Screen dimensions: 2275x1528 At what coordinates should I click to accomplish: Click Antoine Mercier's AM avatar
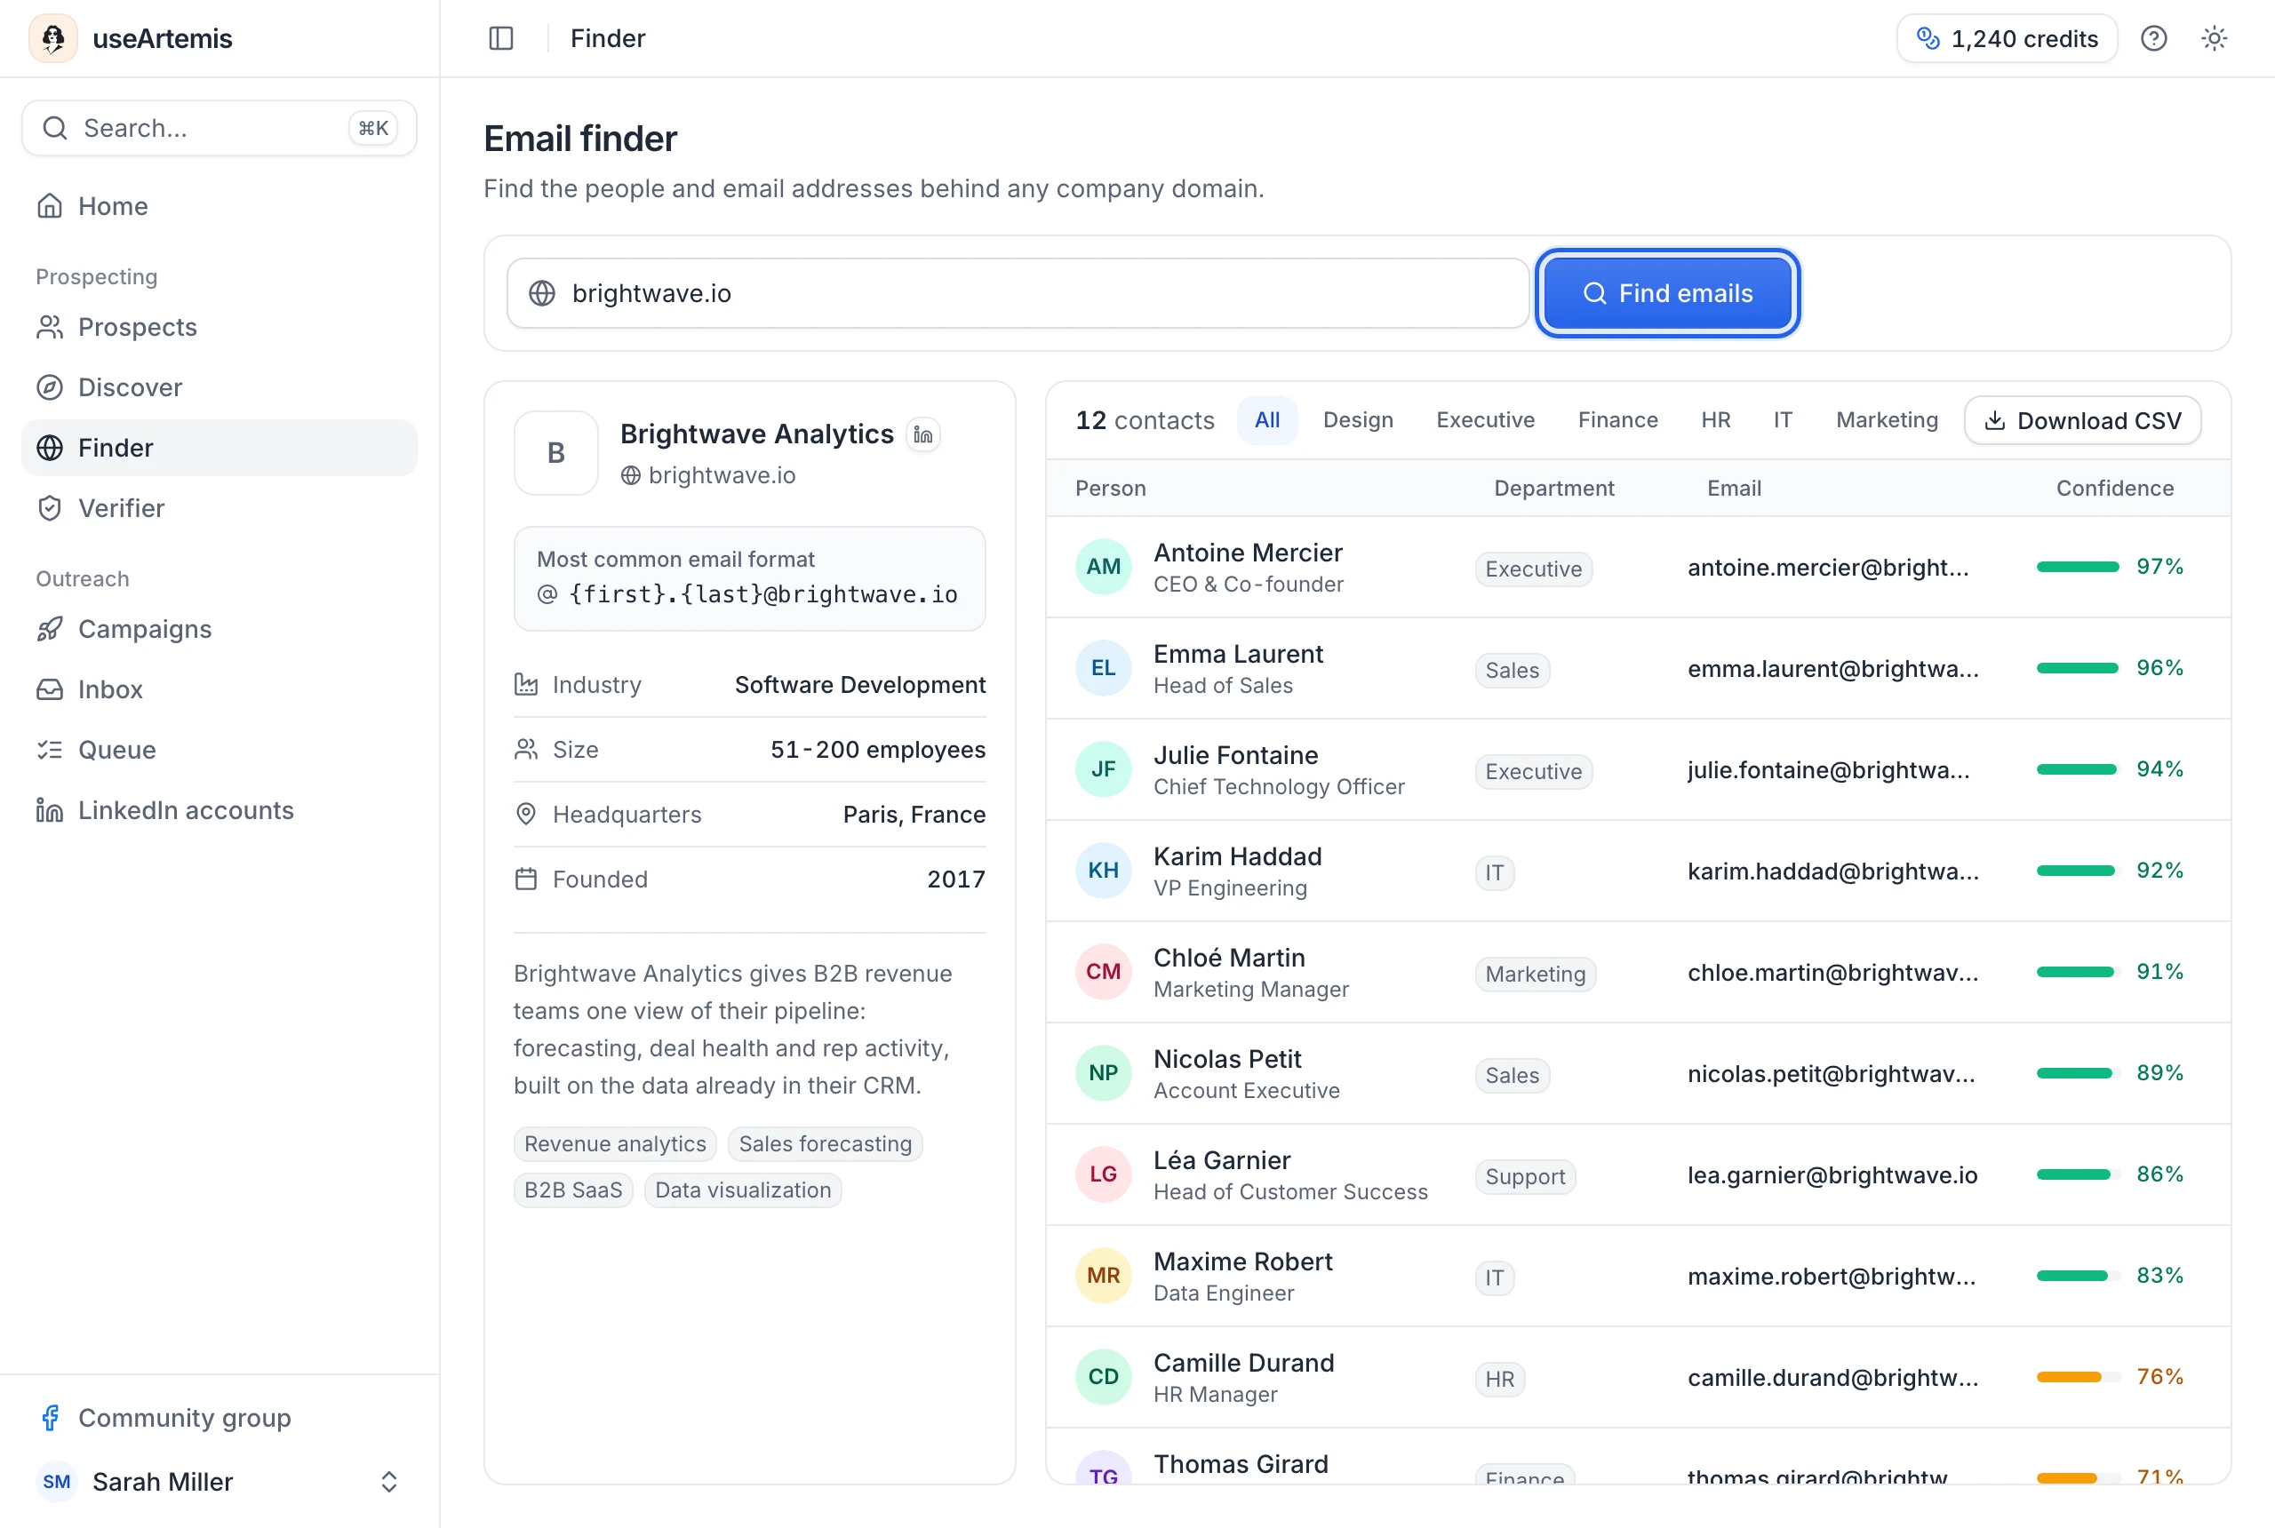point(1104,566)
